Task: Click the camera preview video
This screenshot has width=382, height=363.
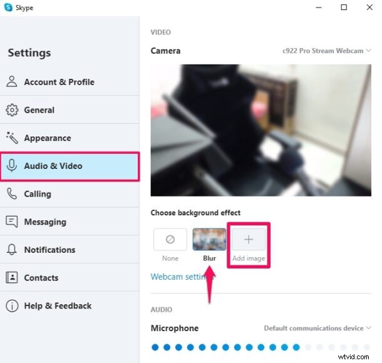Action: [x=261, y=130]
